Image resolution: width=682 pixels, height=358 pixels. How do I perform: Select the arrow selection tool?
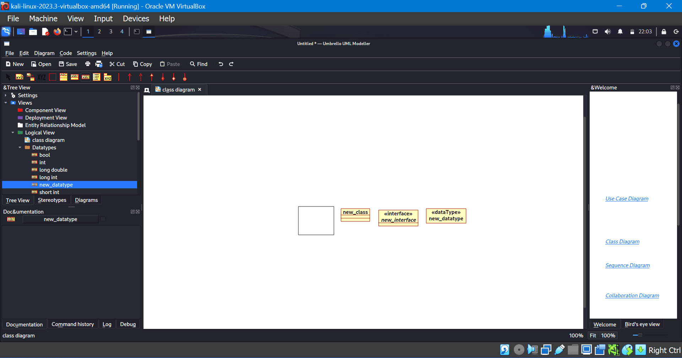[8, 77]
